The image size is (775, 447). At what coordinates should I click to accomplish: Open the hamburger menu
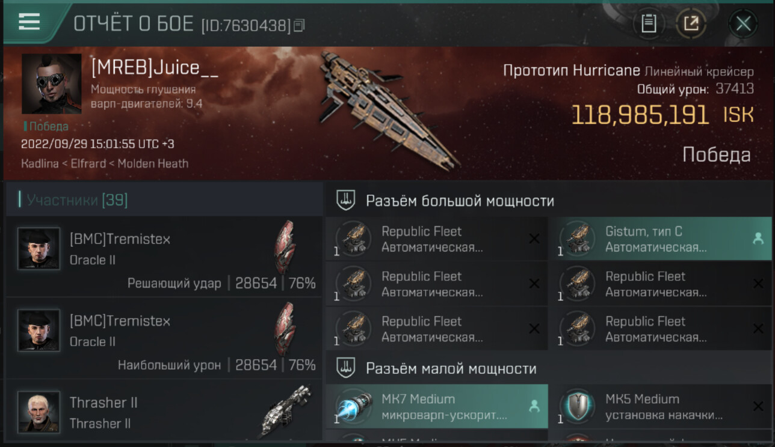pyautogui.click(x=29, y=22)
